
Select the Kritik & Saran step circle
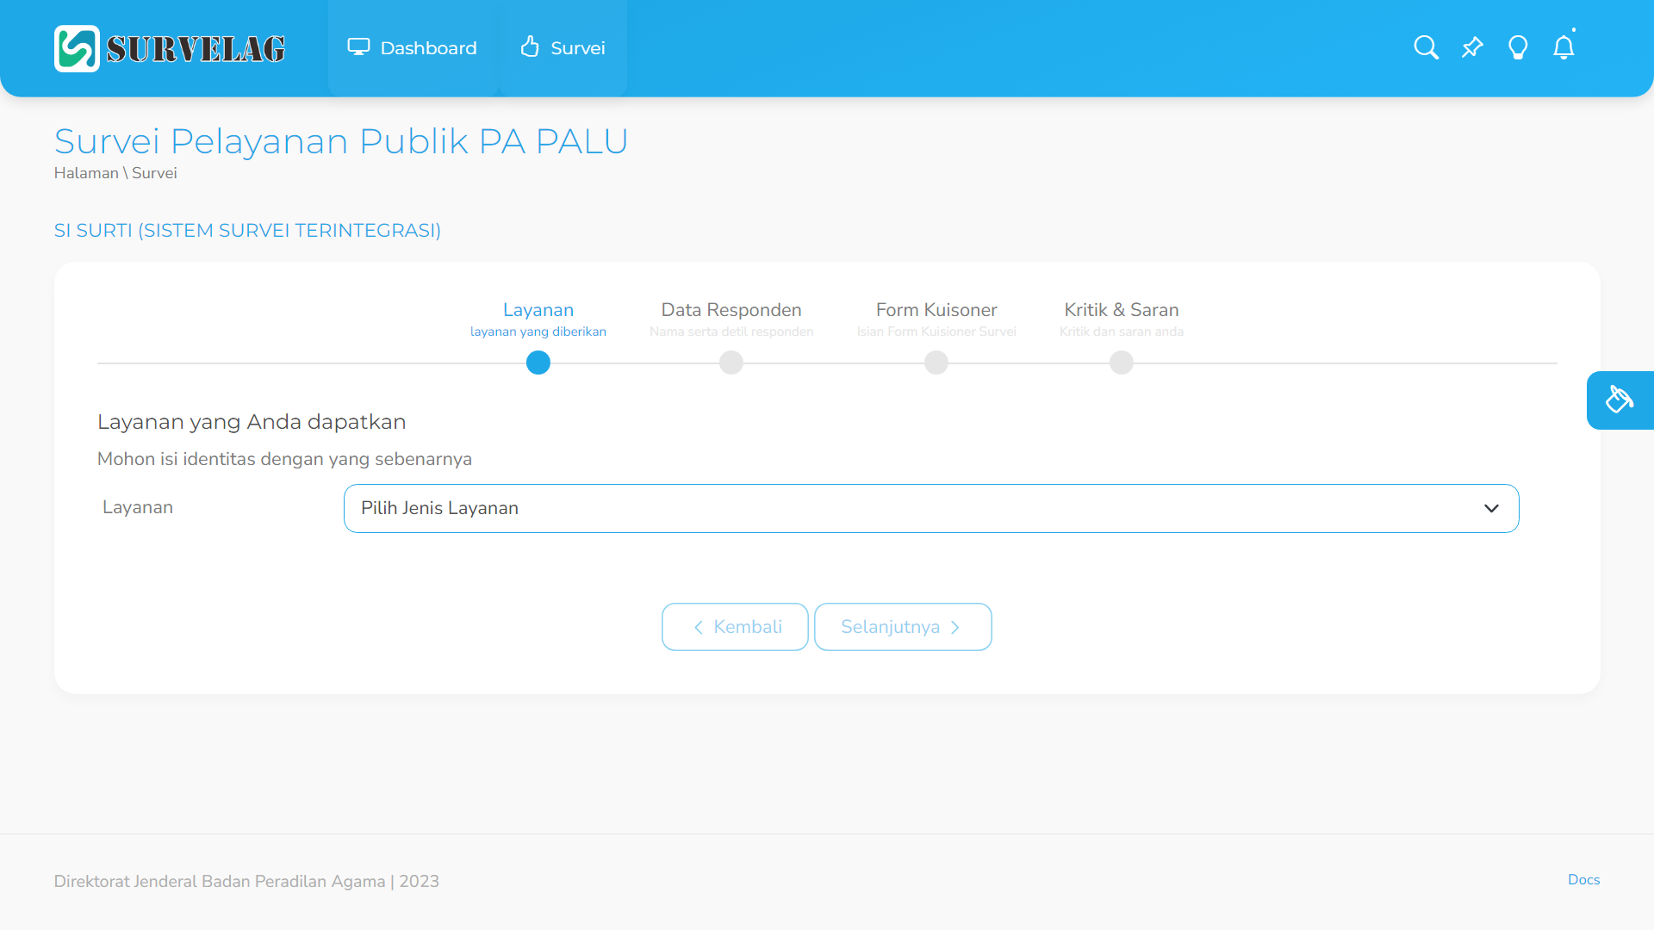point(1122,363)
